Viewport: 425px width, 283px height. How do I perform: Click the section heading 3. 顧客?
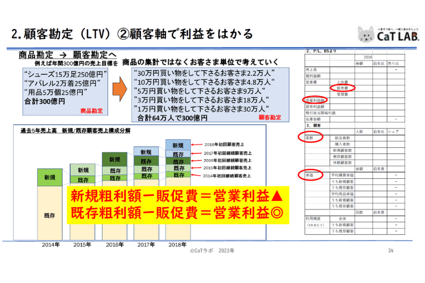pyautogui.click(x=313, y=126)
